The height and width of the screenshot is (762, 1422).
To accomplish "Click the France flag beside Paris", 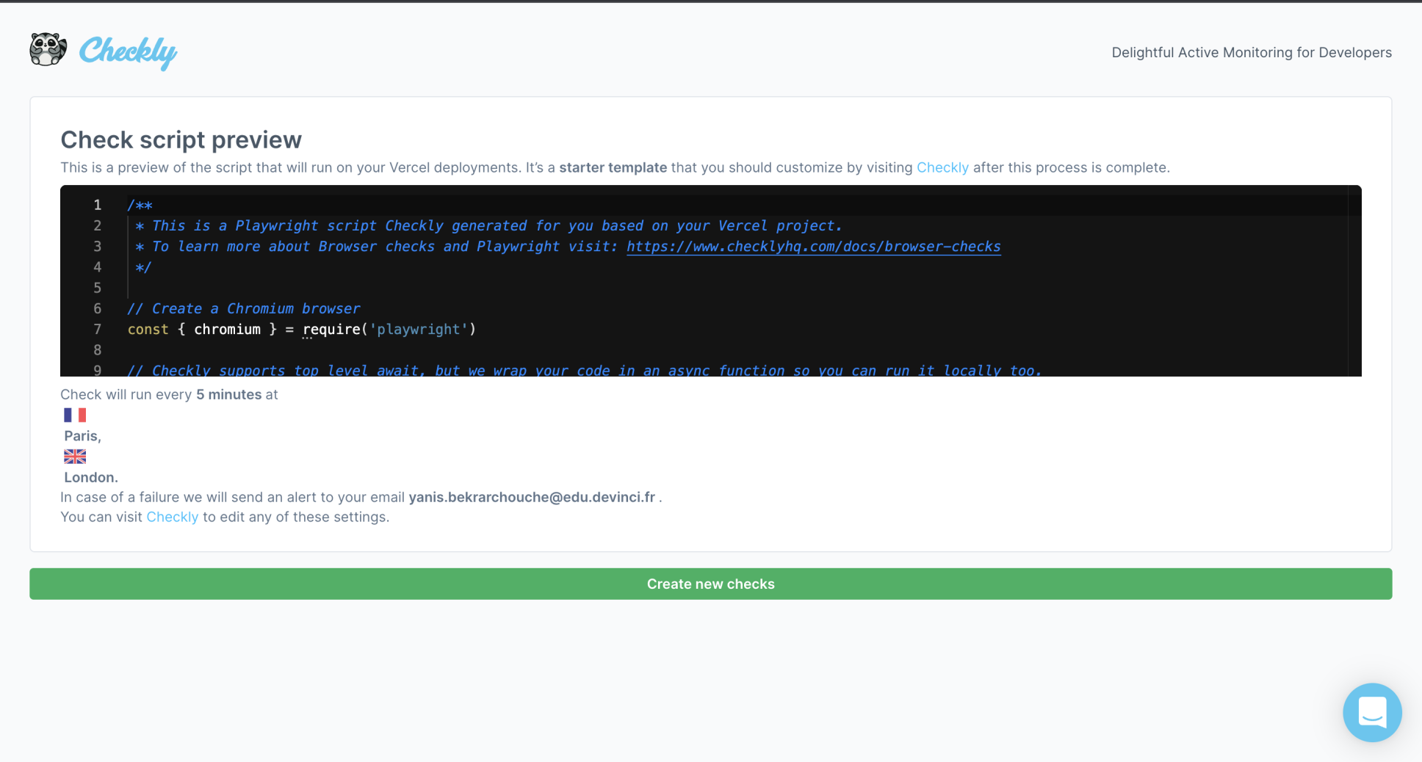I will (x=74, y=415).
